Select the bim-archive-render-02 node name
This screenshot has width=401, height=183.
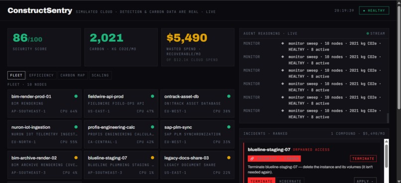(x=34, y=158)
